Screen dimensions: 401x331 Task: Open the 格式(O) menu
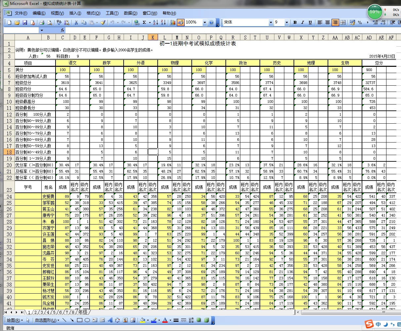pyautogui.click(x=93, y=13)
